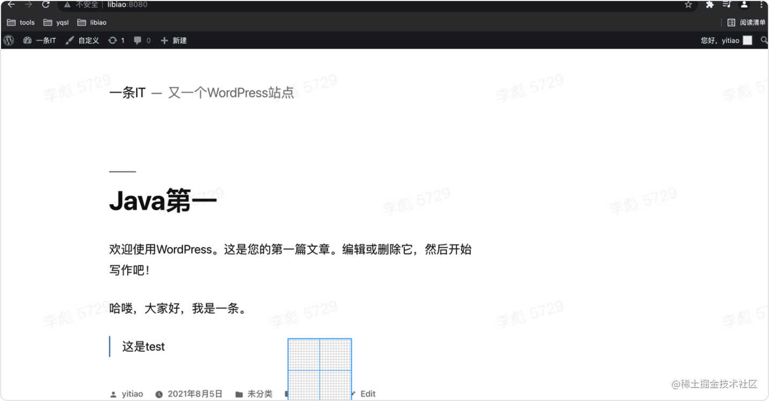Open the media control playlist icon
The width and height of the screenshot is (769, 401).
(727, 5)
